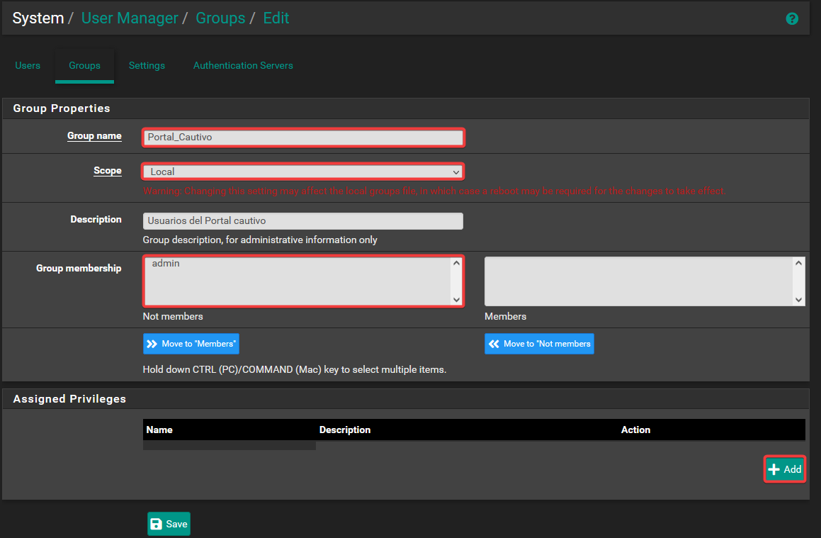Click the Description text field
The width and height of the screenshot is (821, 538).
pyautogui.click(x=303, y=221)
